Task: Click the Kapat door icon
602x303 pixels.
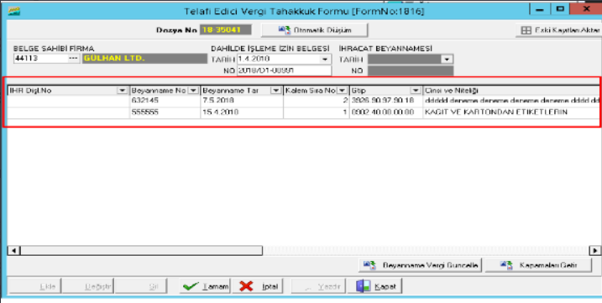Action: tap(364, 286)
